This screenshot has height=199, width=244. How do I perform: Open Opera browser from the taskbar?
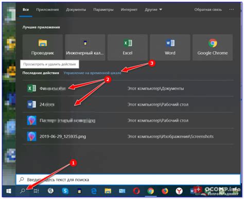pyautogui.click(x=136, y=191)
